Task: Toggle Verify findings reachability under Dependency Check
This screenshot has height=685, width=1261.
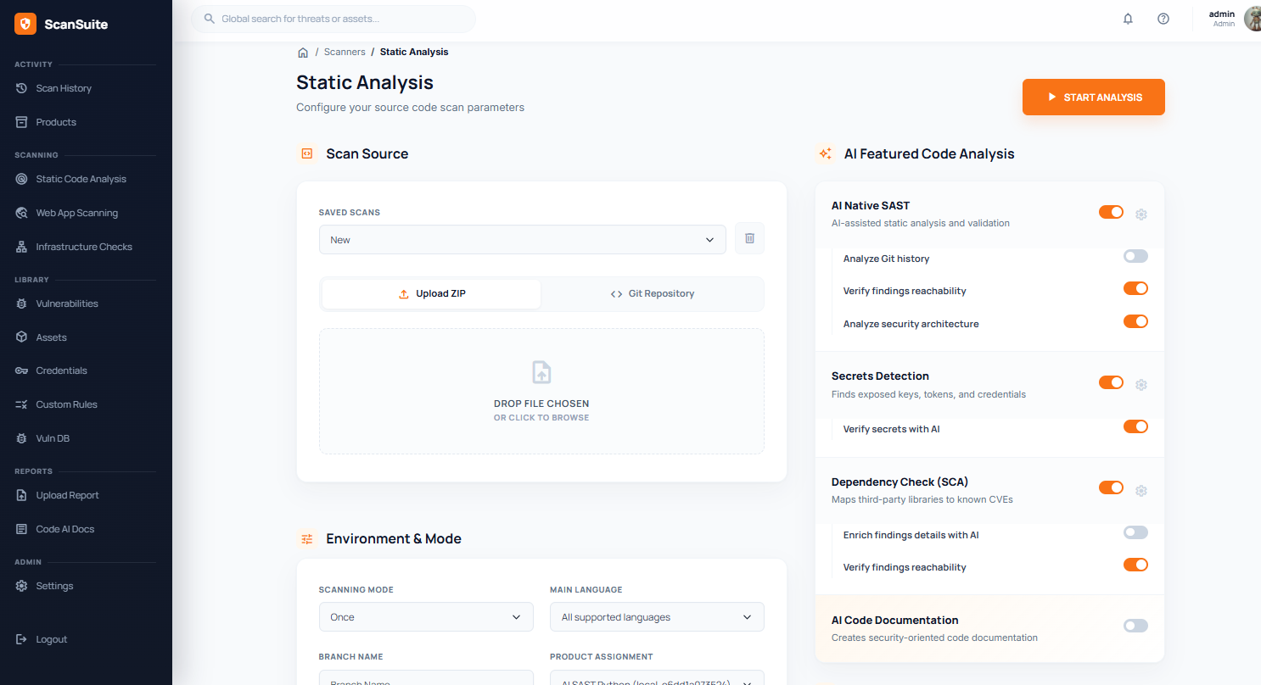Action: click(1135, 565)
